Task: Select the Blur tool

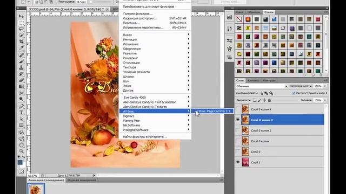Action: pos(22,93)
